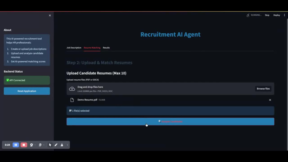This screenshot has width=288, height=162.
Task: Select the pen drawing tool in recorder
Action: click(x=56, y=145)
